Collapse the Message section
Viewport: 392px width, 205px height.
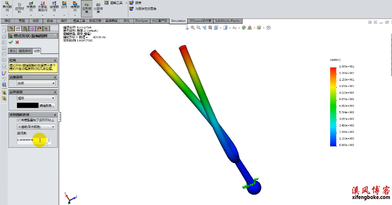[x=55, y=60]
